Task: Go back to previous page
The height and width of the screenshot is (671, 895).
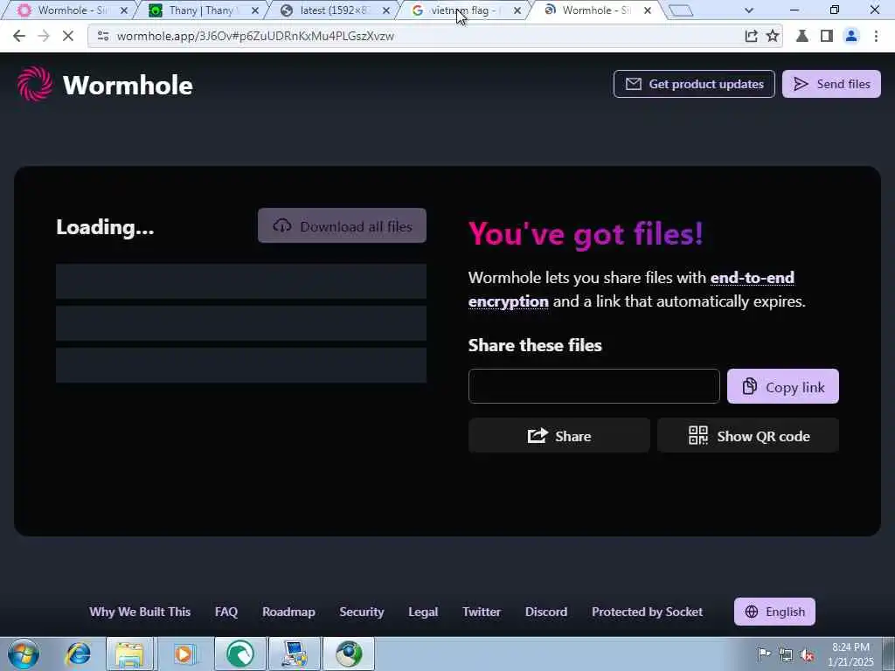Action: click(x=19, y=36)
